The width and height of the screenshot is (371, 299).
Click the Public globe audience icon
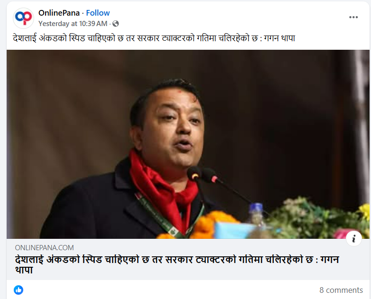coord(115,24)
